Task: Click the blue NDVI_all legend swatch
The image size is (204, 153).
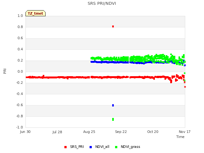Action: point(91,147)
